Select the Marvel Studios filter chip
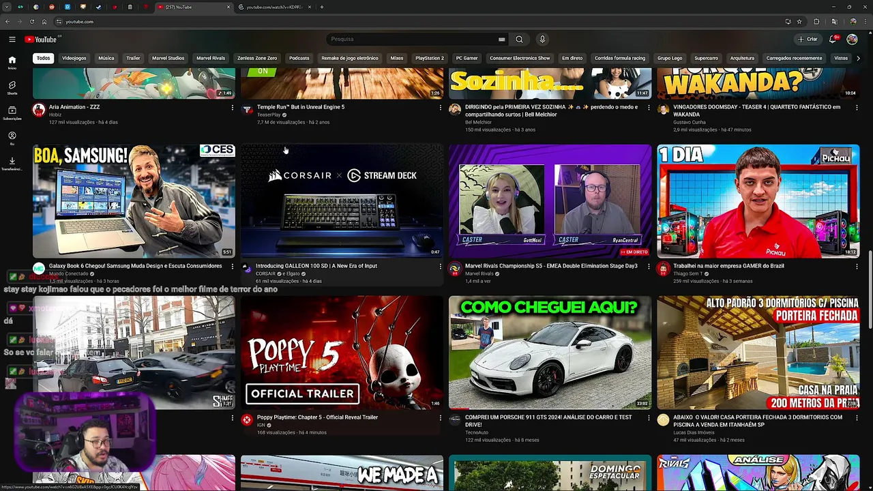The width and height of the screenshot is (873, 491). (x=168, y=58)
